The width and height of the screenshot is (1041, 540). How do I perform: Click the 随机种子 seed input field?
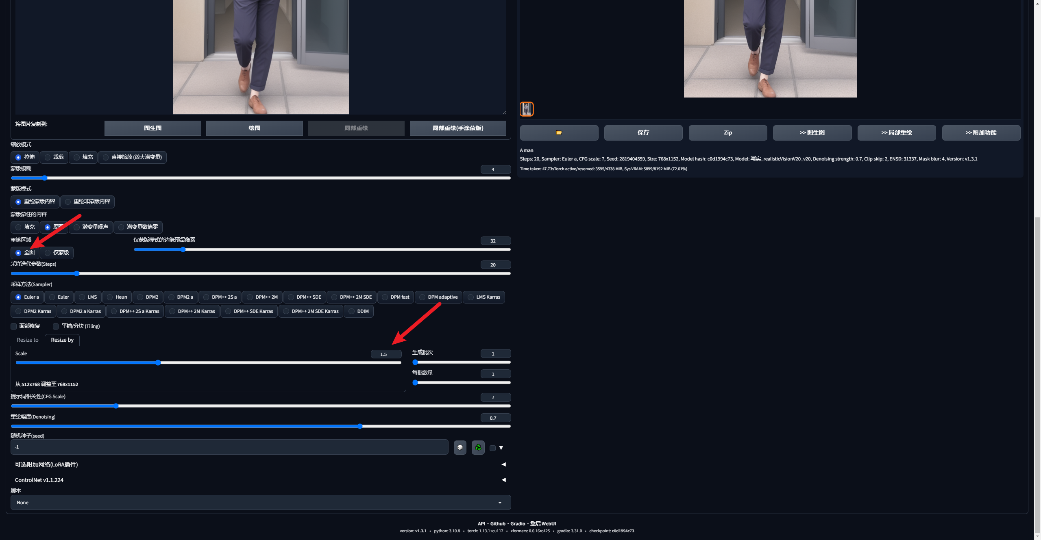point(229,447)
